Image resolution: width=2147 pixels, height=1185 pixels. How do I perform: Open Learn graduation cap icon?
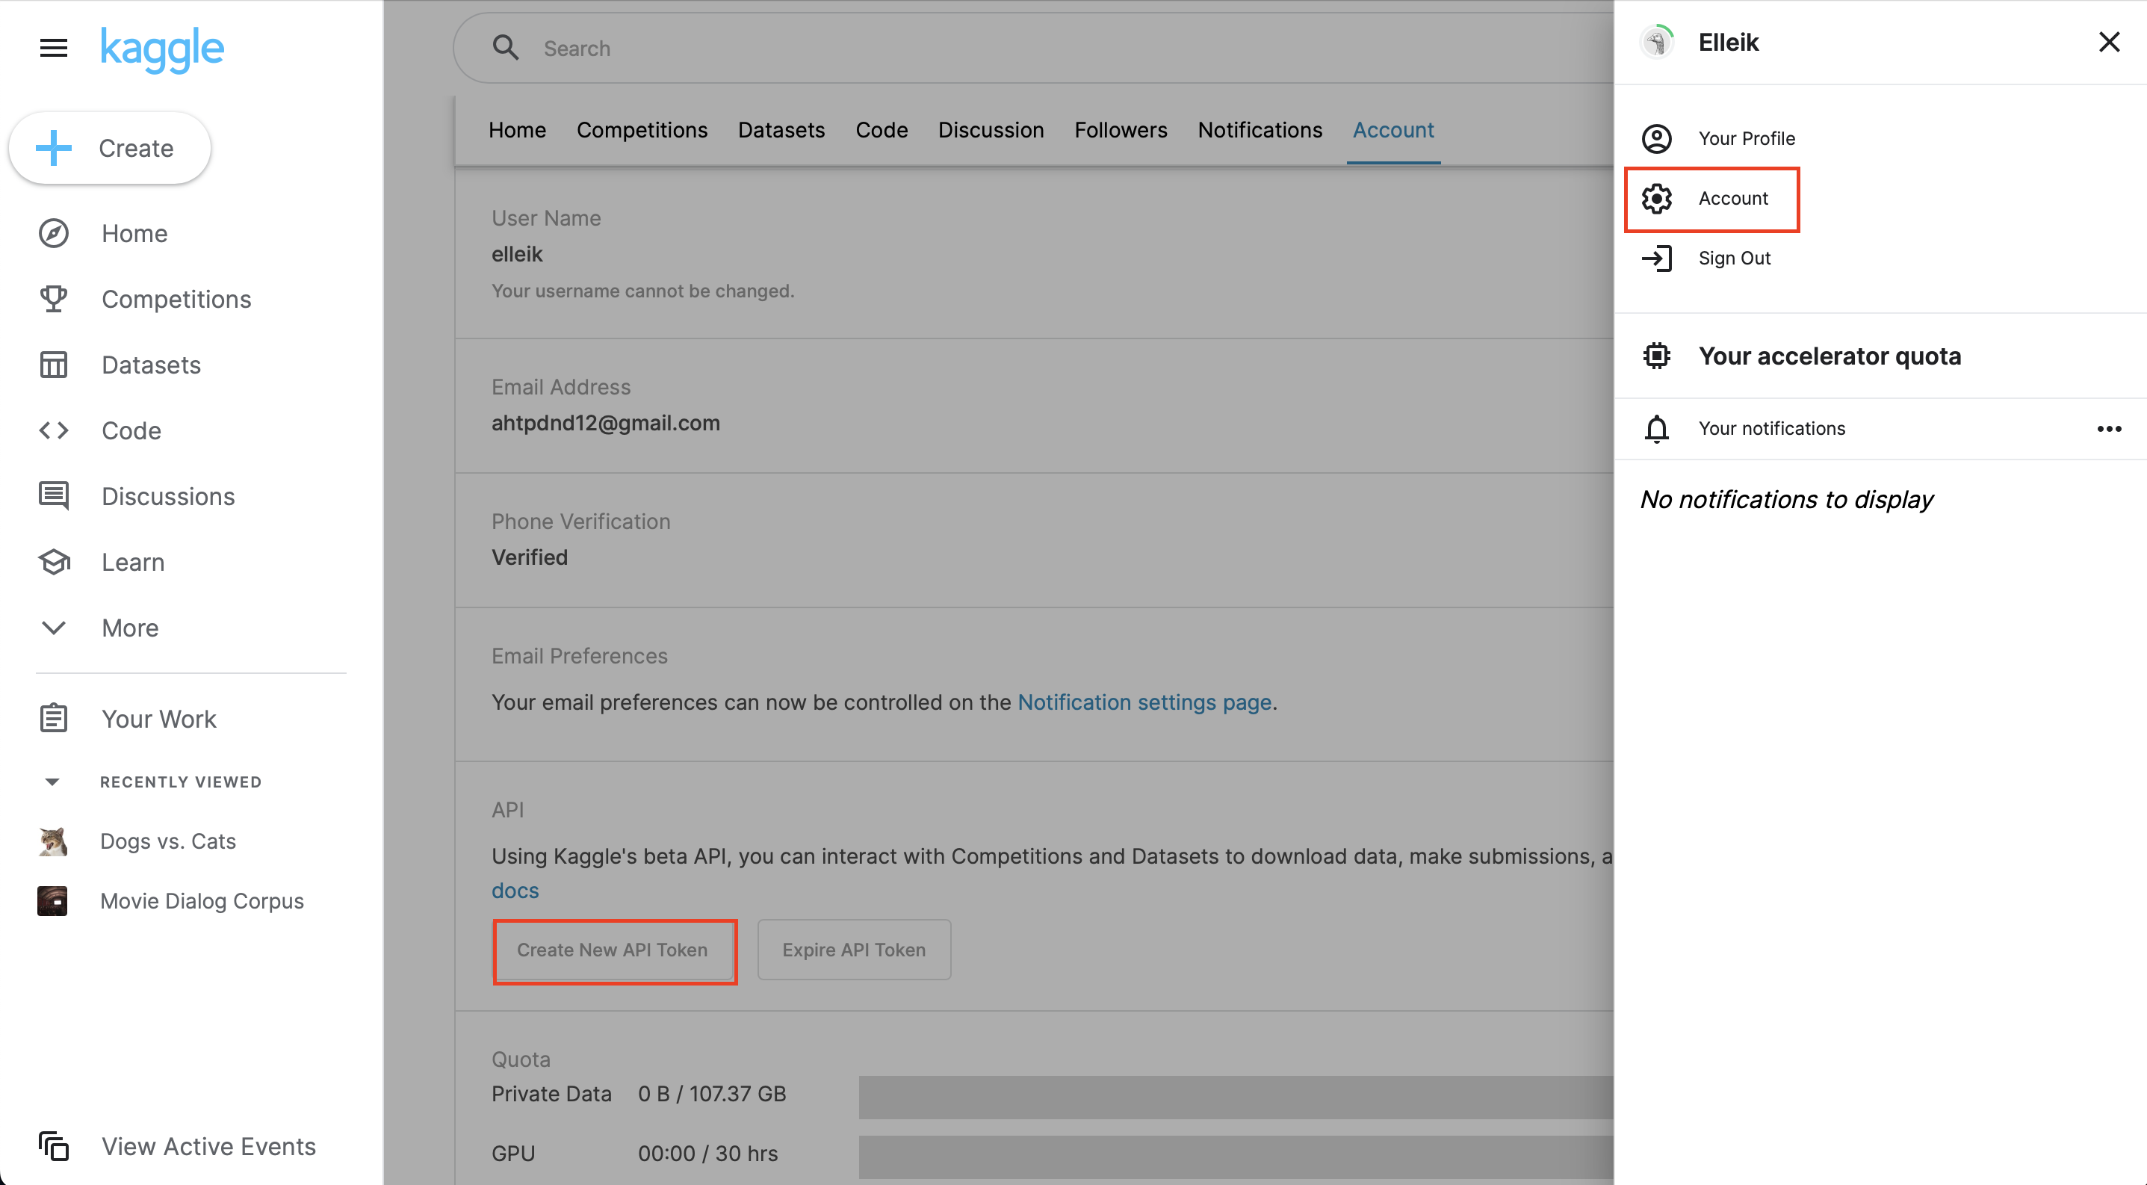53,563
